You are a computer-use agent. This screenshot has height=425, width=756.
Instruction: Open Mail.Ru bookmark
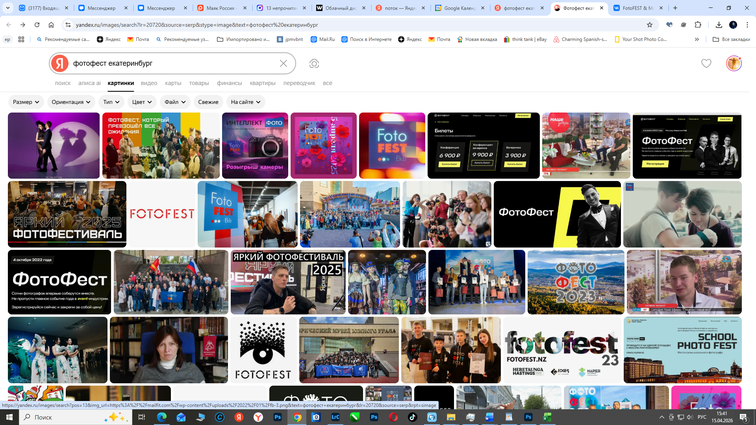[x=323, y=39]
